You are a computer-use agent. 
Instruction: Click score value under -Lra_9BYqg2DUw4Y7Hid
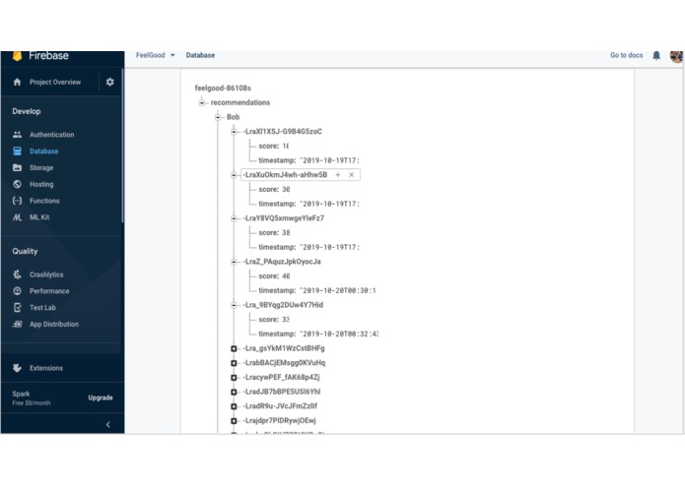point(285,320)
